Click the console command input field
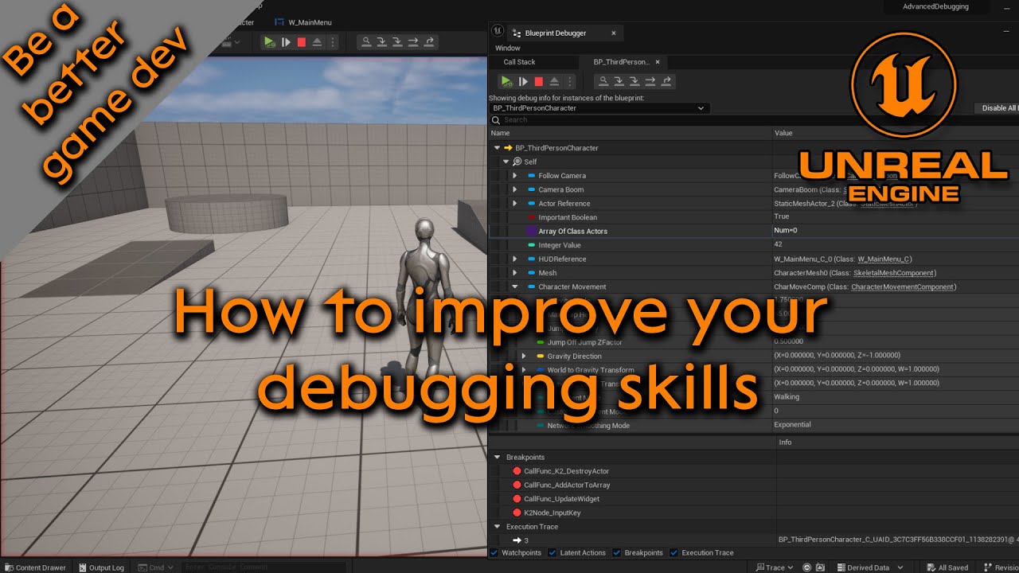The image size is (1019, 573). tap(263, 567)
